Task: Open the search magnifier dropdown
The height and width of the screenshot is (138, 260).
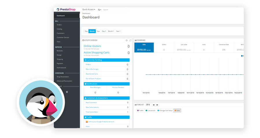Action: tap(99, 10)
